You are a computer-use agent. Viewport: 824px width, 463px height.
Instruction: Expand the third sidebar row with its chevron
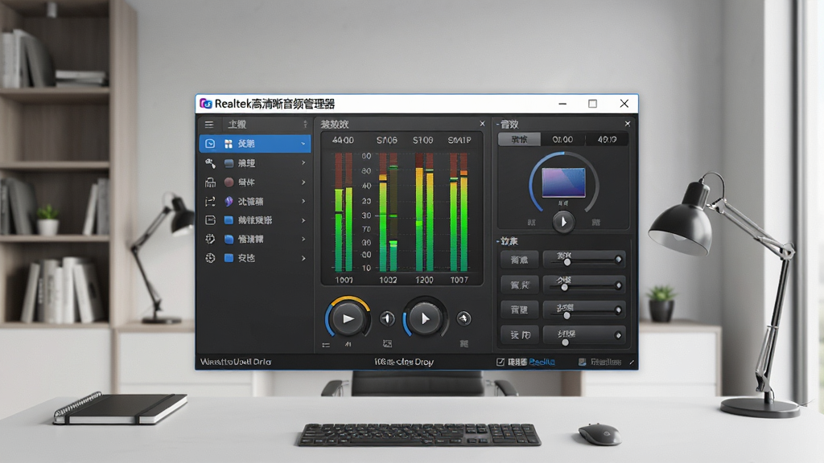click(303, 182)
